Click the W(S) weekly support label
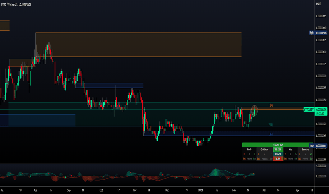Image resolution: width=329 pixels, height=194 pixels. [x=271, y=125]
